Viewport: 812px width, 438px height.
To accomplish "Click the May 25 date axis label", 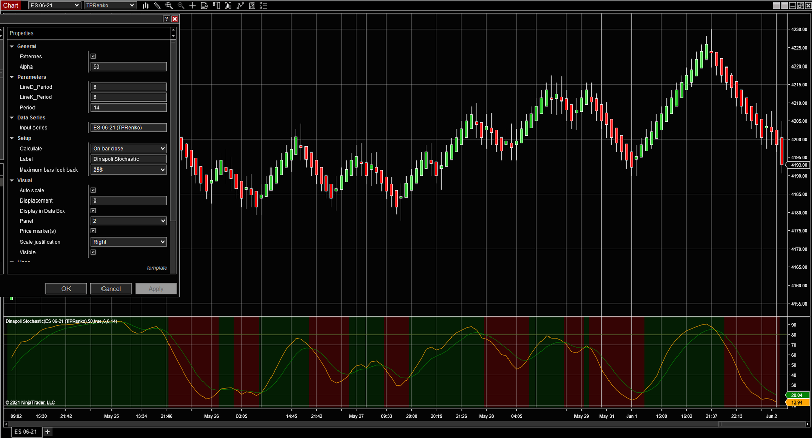I will tap(111, 416).
